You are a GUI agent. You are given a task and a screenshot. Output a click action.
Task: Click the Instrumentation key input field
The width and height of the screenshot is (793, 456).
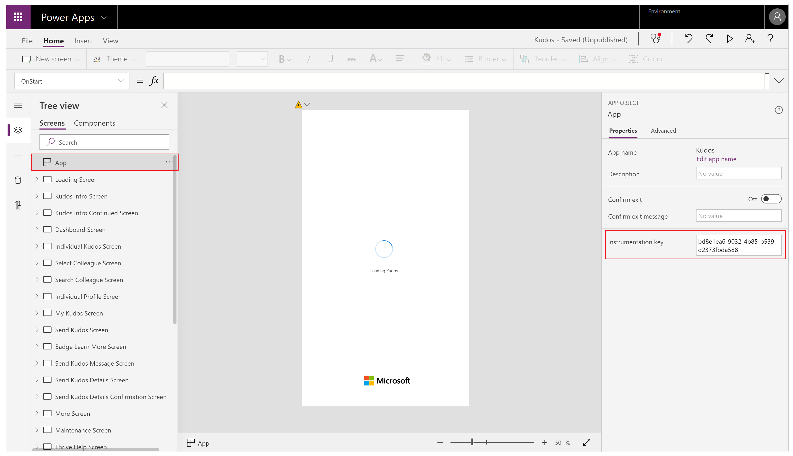click(x=739, y=245)
